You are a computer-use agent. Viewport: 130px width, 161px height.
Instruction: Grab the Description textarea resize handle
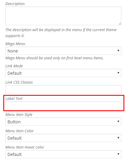click(x=120, y=24)
